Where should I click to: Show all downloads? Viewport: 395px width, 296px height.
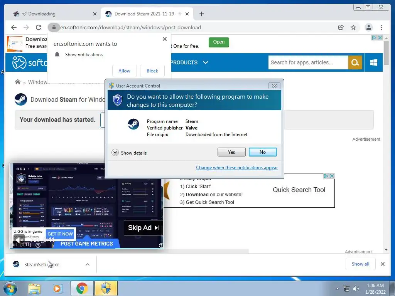(x=361, y=264)
